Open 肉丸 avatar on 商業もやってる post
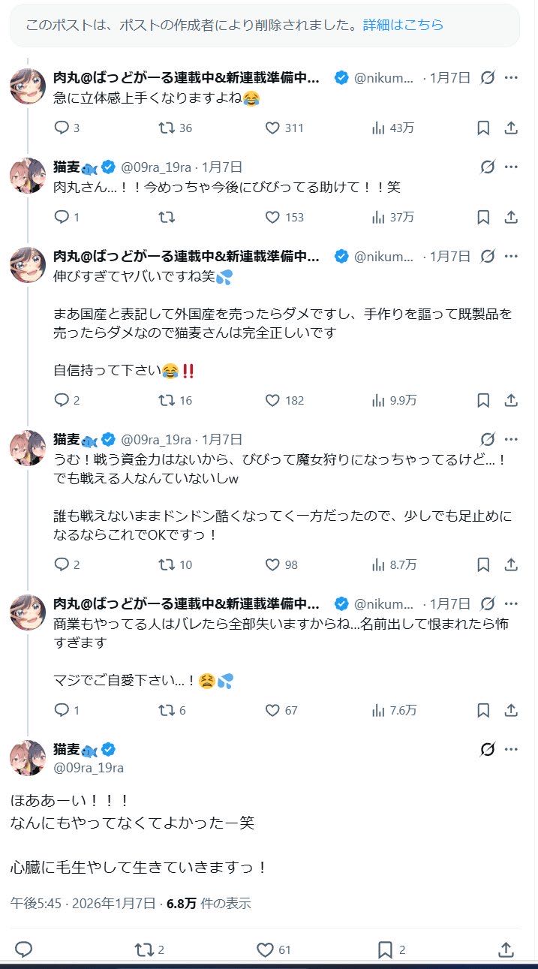The width and height of the screenshot is (538, 969). [x=28, y=612]
